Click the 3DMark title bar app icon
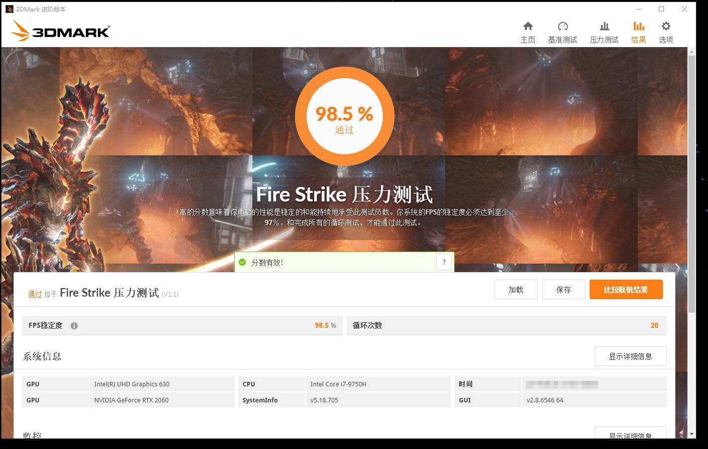This screenshot has height=449, width=708. point(9,9)
